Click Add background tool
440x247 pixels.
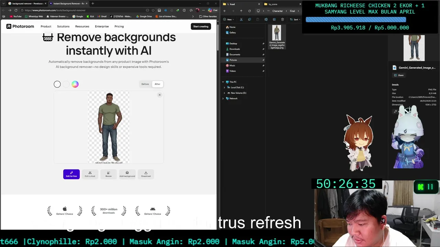pos(127,174)
